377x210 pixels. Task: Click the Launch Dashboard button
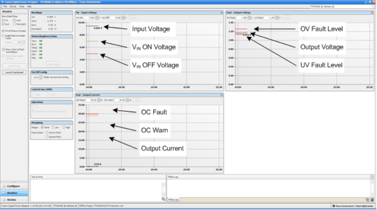[14, 73]
